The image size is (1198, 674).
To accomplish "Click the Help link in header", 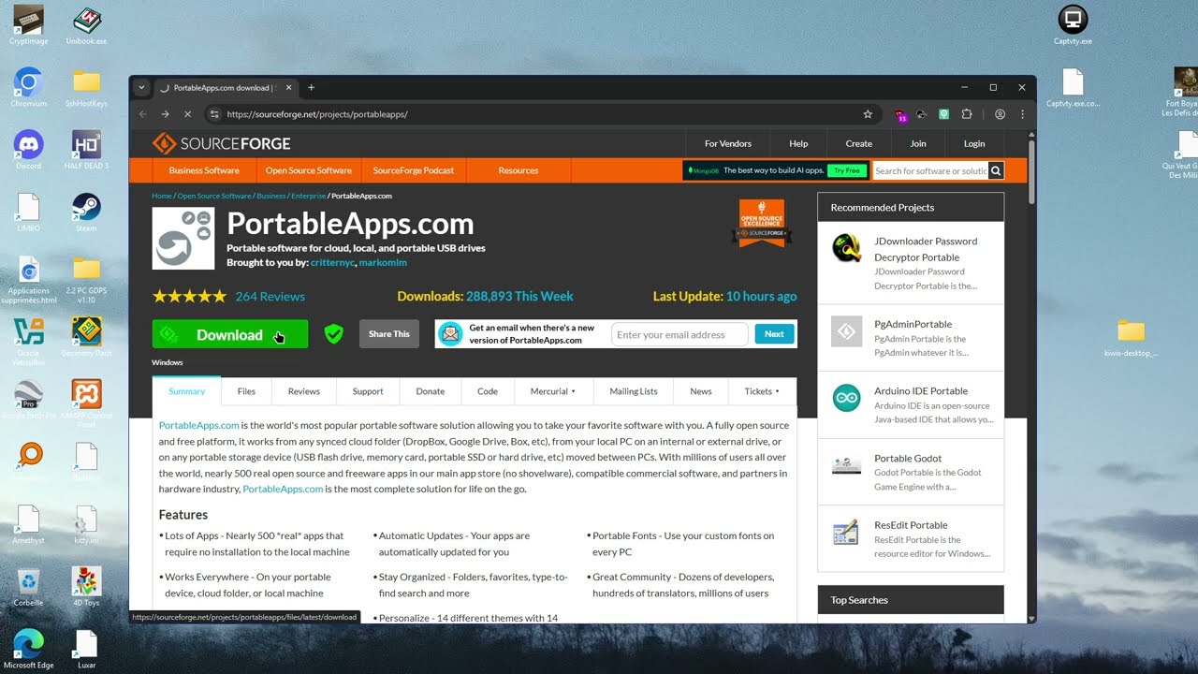I will 798,143.
